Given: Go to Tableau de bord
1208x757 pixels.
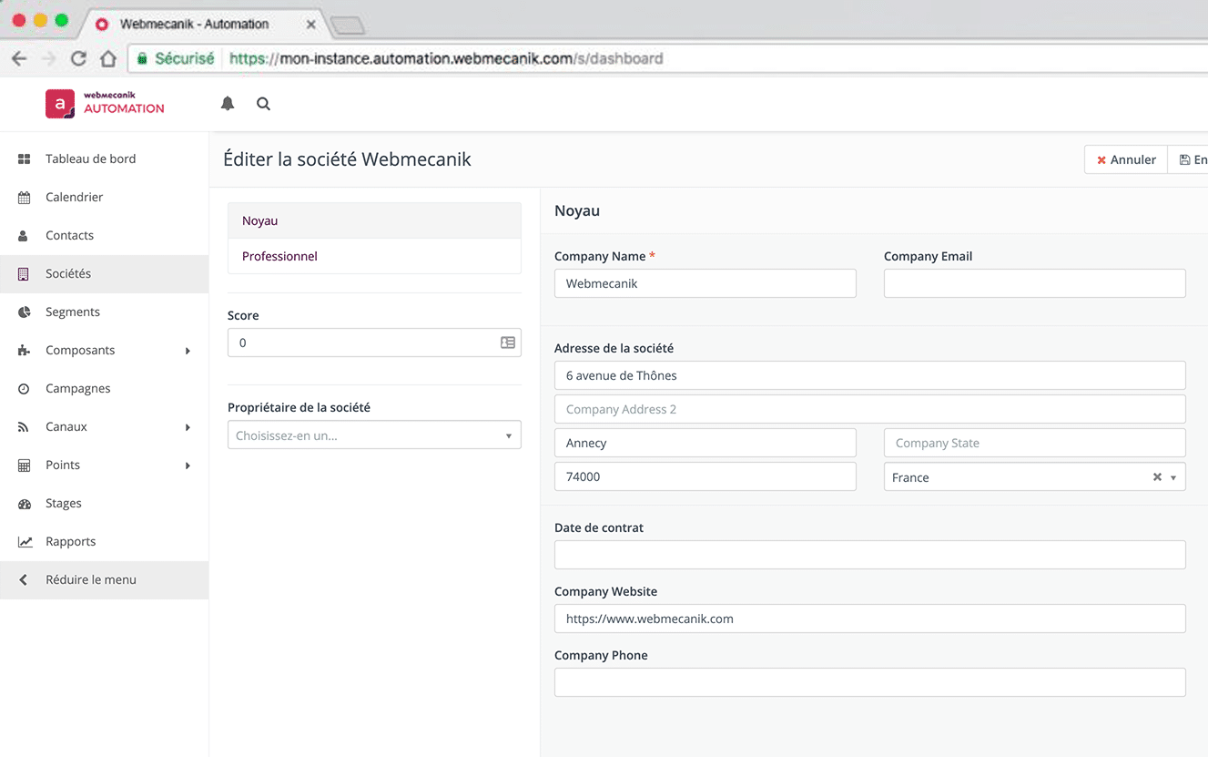Looking at the screenshot, I should click(x=90, y=159).
